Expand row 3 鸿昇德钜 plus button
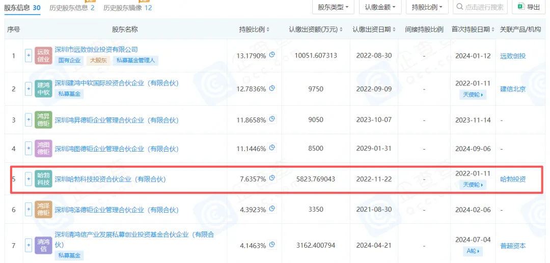The width and height of the screenshot is (550, 263). (x=29, y=120)
